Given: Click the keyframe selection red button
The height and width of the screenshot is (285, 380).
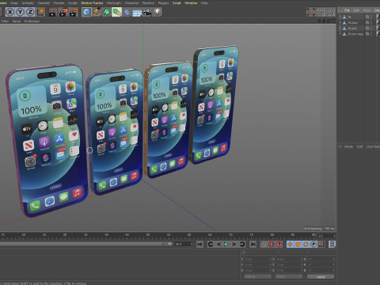Looking at the screenshot, I should click(279, 245).
